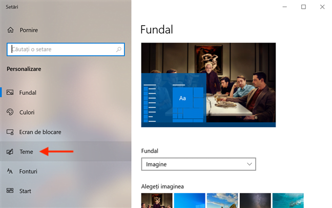Select the beach rock wallpaper thumbnail
Screen dimensions: 332x208
(222, 200)
